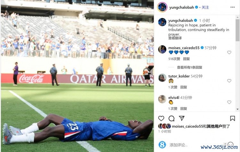Open the three-dot more options menu
240x152 pixels.
pos(233,7)
